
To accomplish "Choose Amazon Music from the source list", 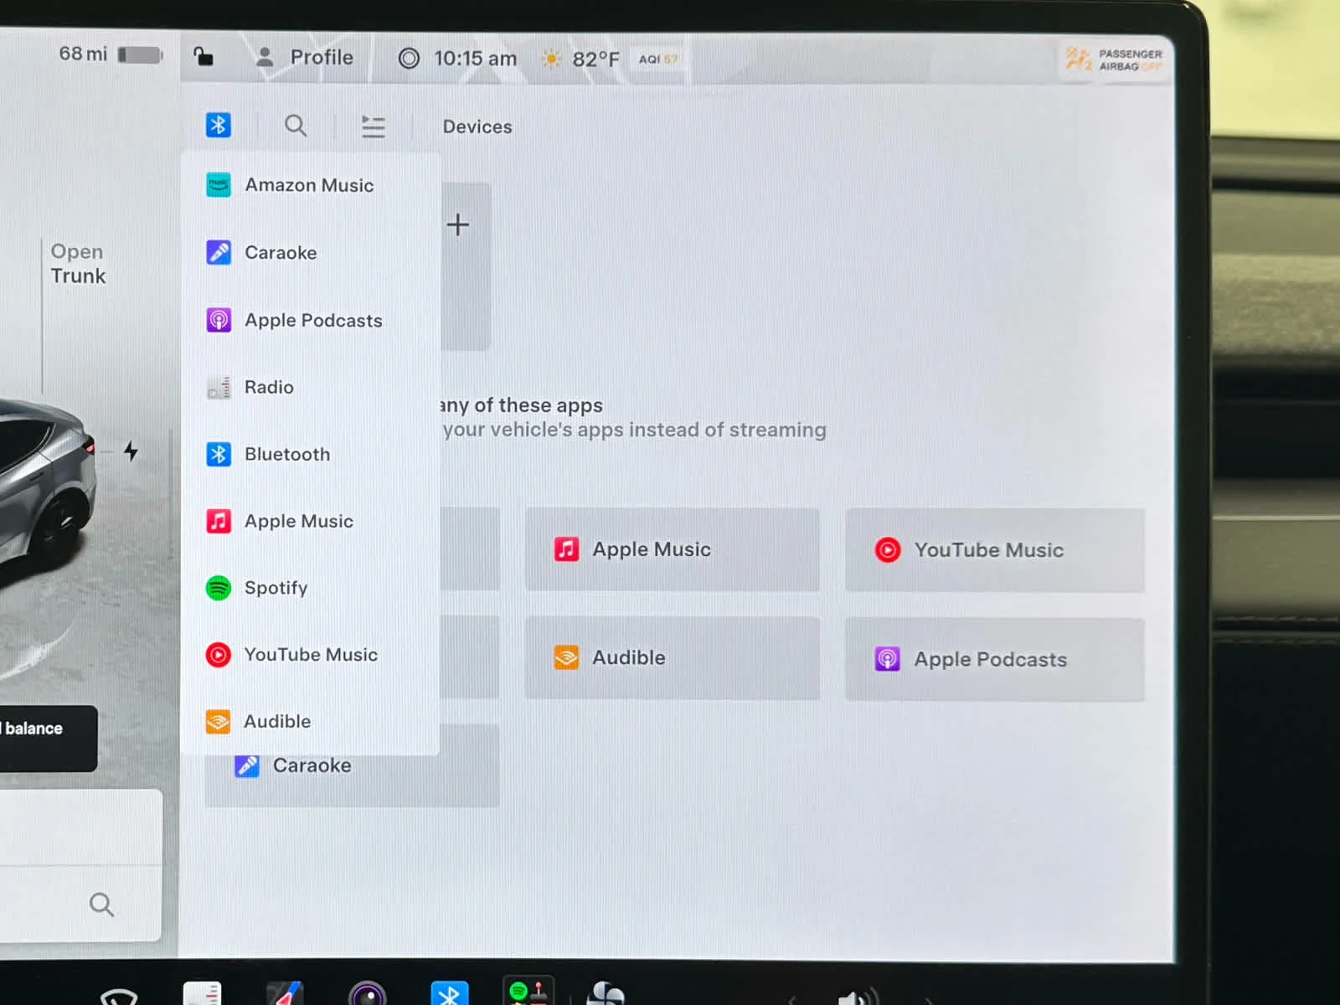I will click(x=310, y=185).
